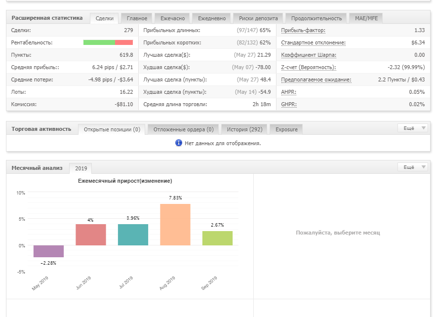
Task: Click the Прибыль-фактор value 1.33
Action: [x=420, y=30]
